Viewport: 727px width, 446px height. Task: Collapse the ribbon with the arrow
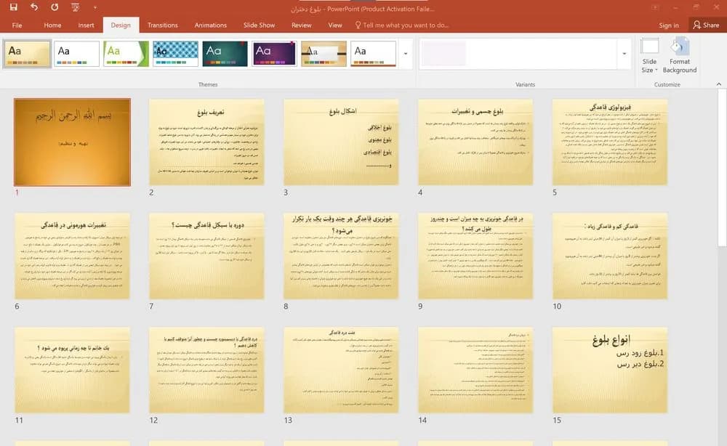point(719,84)
